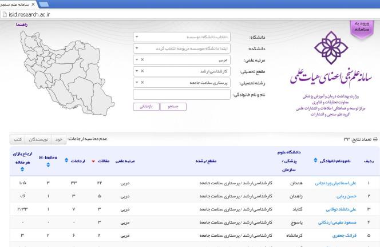Screen dimensions: 380x247
Task: Open the faculty selection dropdown
Action: tap(182, 48)
